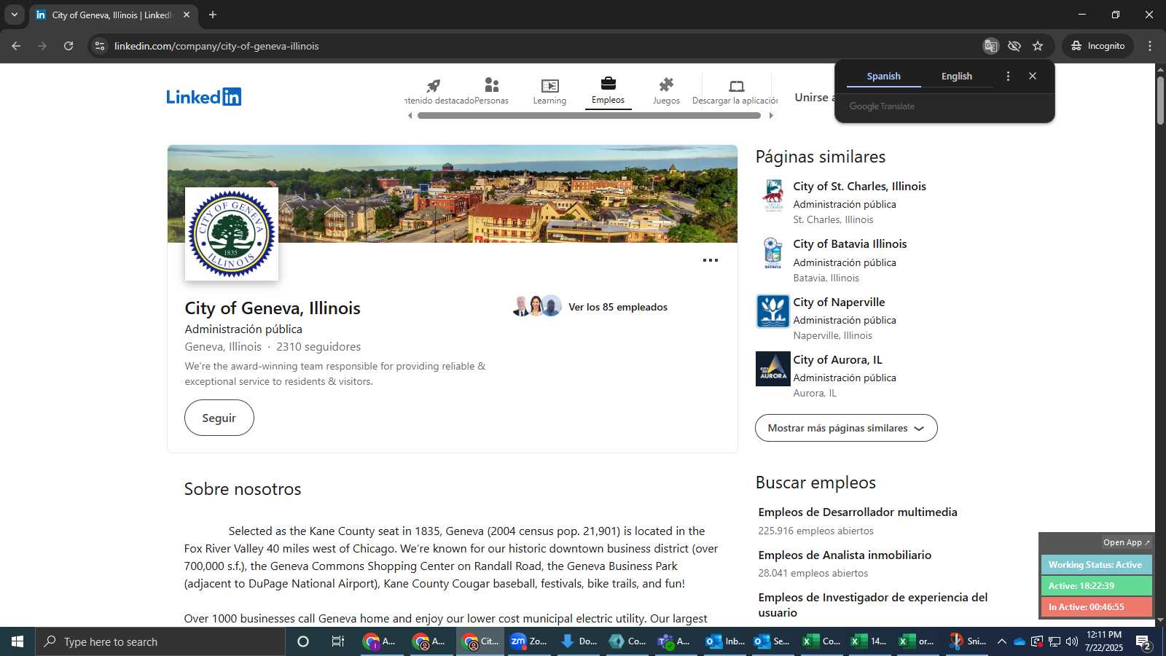Open Empleos de Desarrollador multimedia
Screen dimensions: 1166x656
coord(858,512)
